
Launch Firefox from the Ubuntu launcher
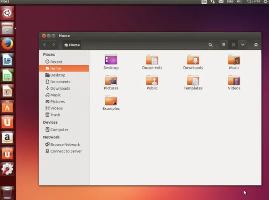7,44
